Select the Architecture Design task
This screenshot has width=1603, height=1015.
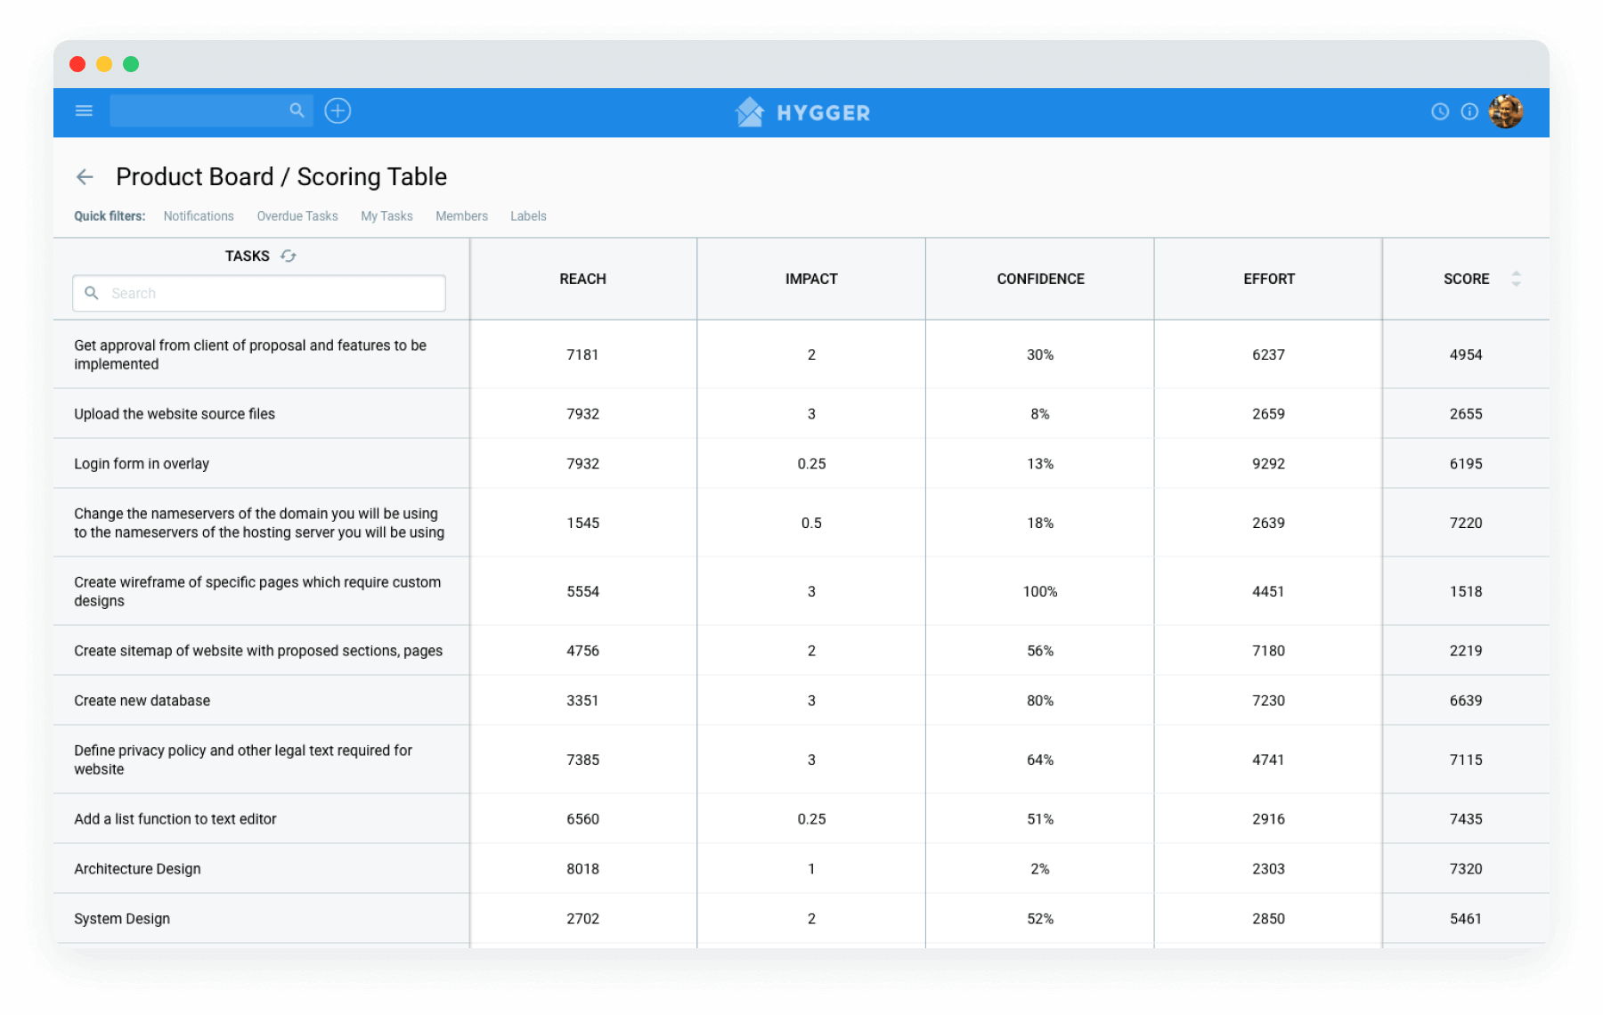tap(137, 869)
